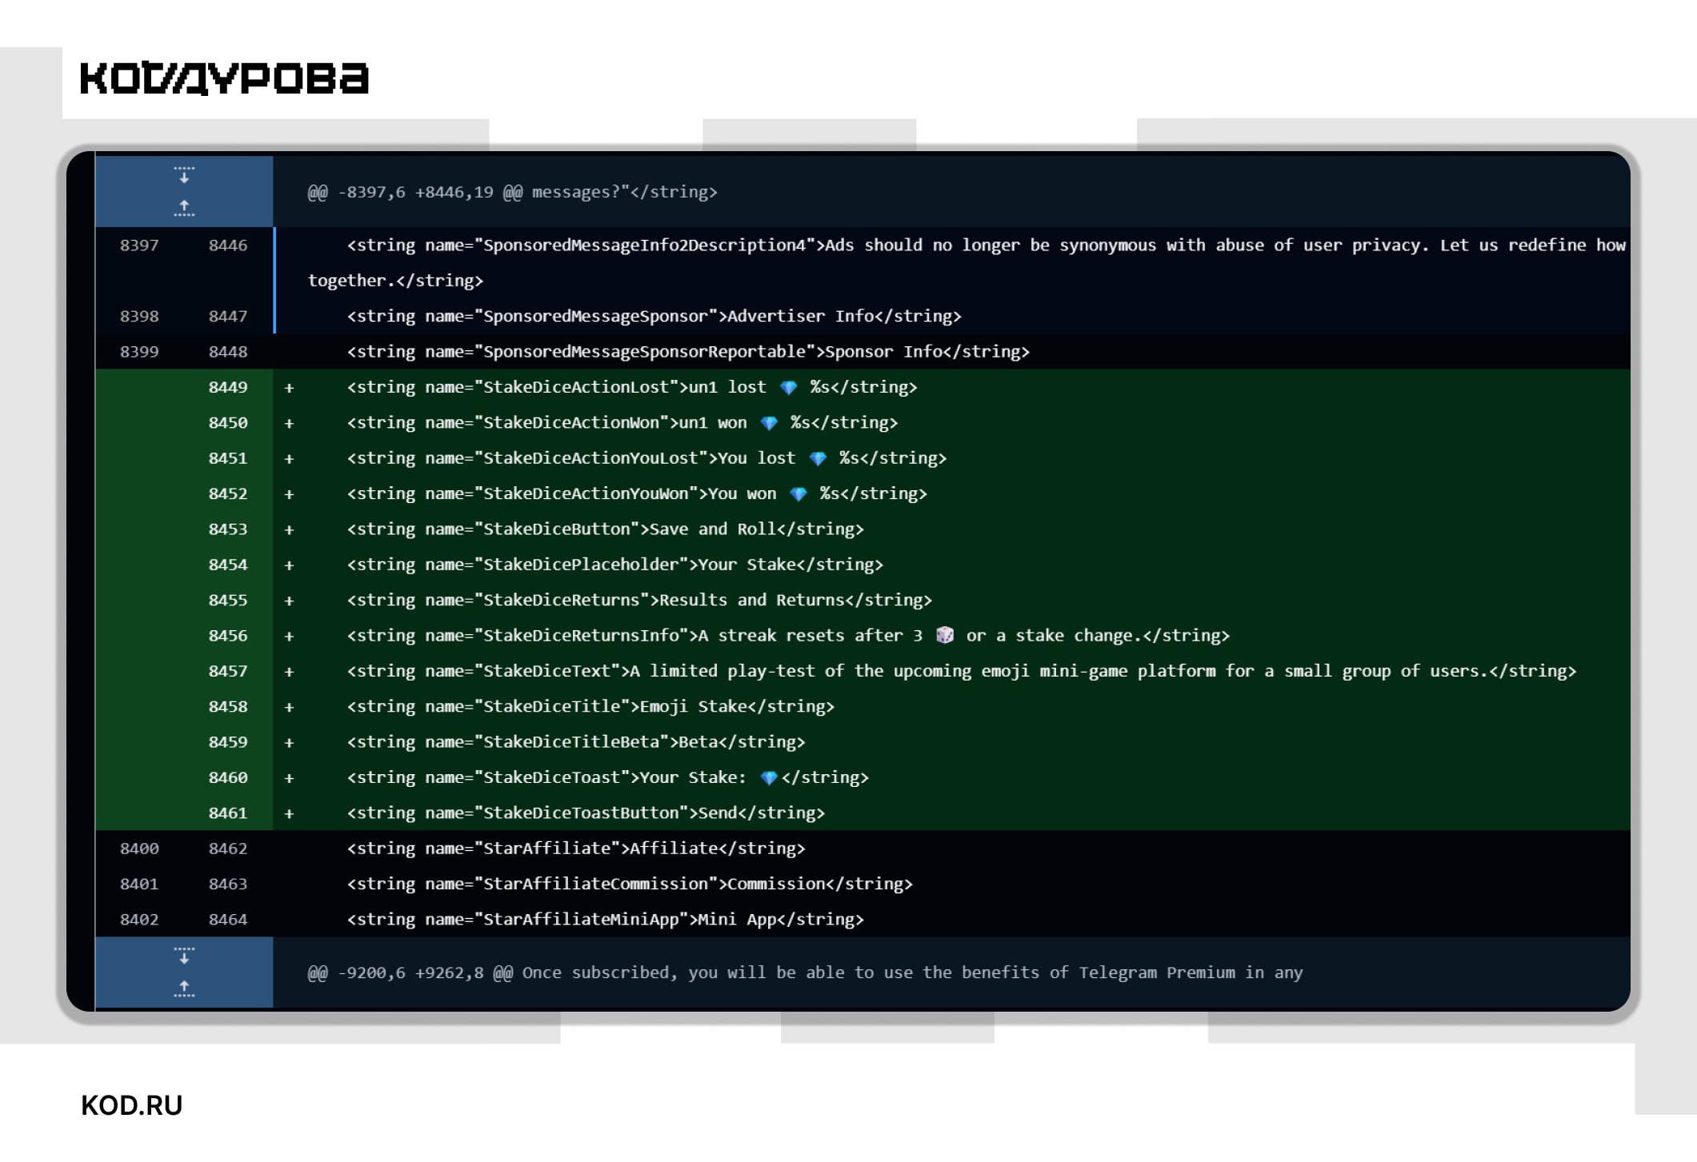Screen dimensions: 1697x1162
Task: Click the plus marker on line 8449
Action: 290,388
